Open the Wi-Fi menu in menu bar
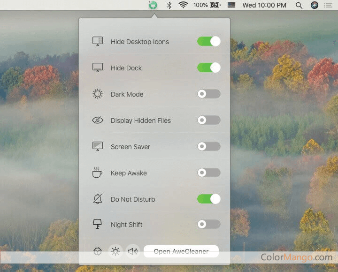Image resolution: width=338 pixels, height=272 pixels. pyautogui.click(x=183, y=5)
